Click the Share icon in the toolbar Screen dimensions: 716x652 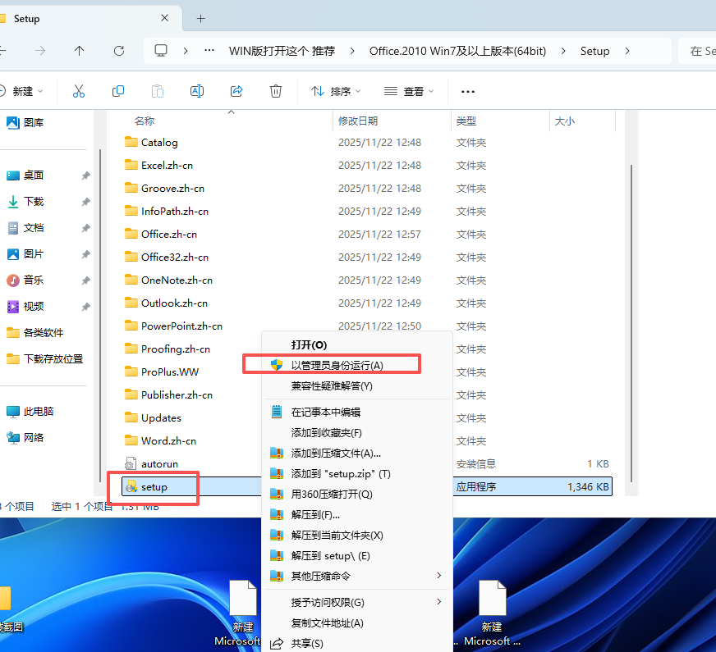pyautogui.click(x=236, y=91)
